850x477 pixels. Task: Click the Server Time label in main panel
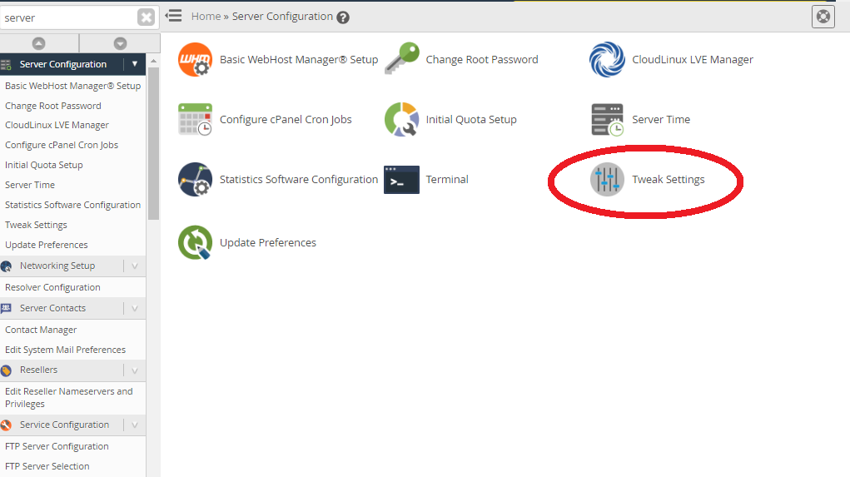[661, 119]
